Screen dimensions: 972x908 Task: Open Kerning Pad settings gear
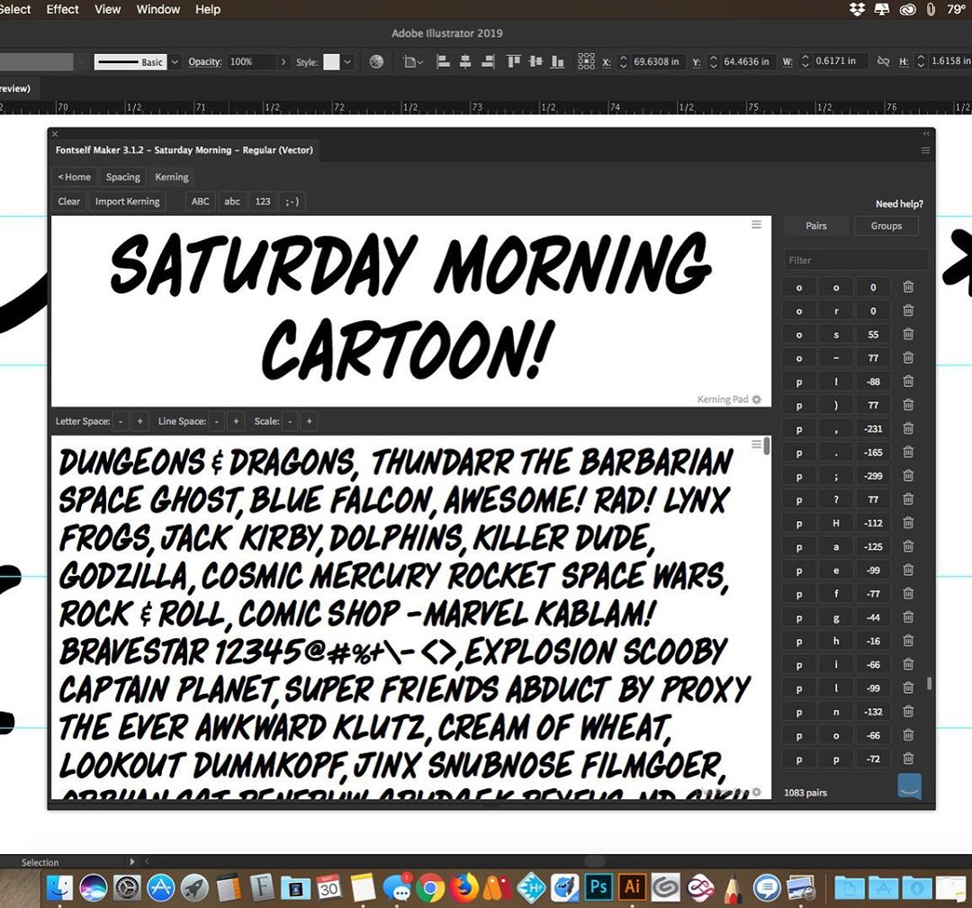[756, 400]
